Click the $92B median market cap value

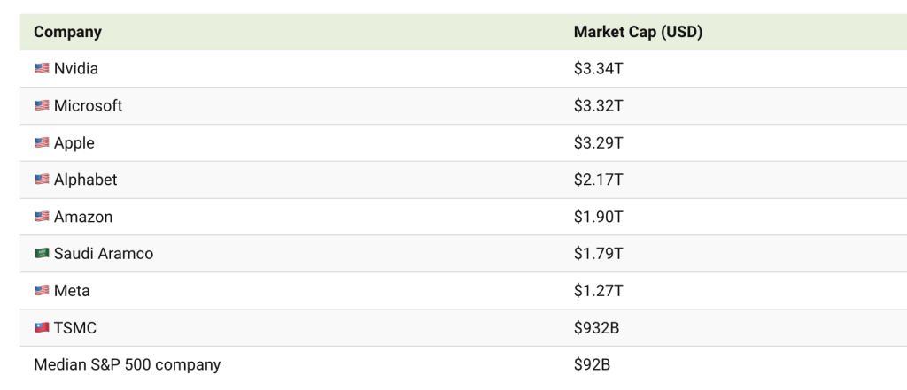pos(592,364)
